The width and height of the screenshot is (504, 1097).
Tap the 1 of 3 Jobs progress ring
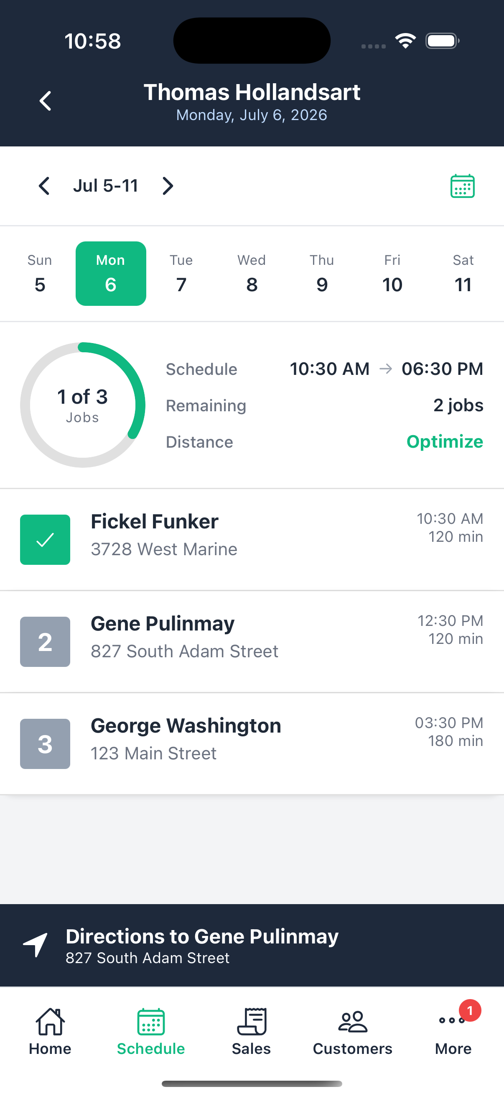82,405
